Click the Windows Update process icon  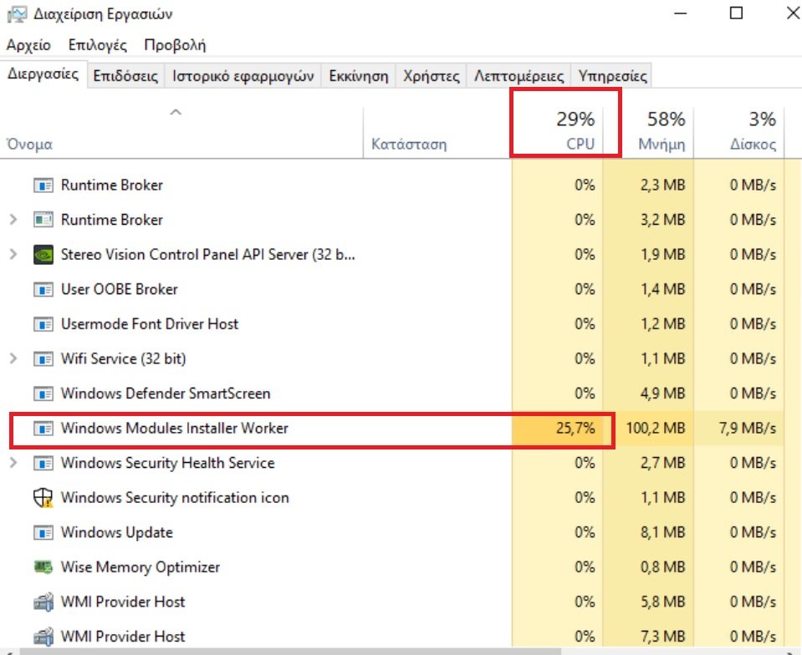(43, 533)
